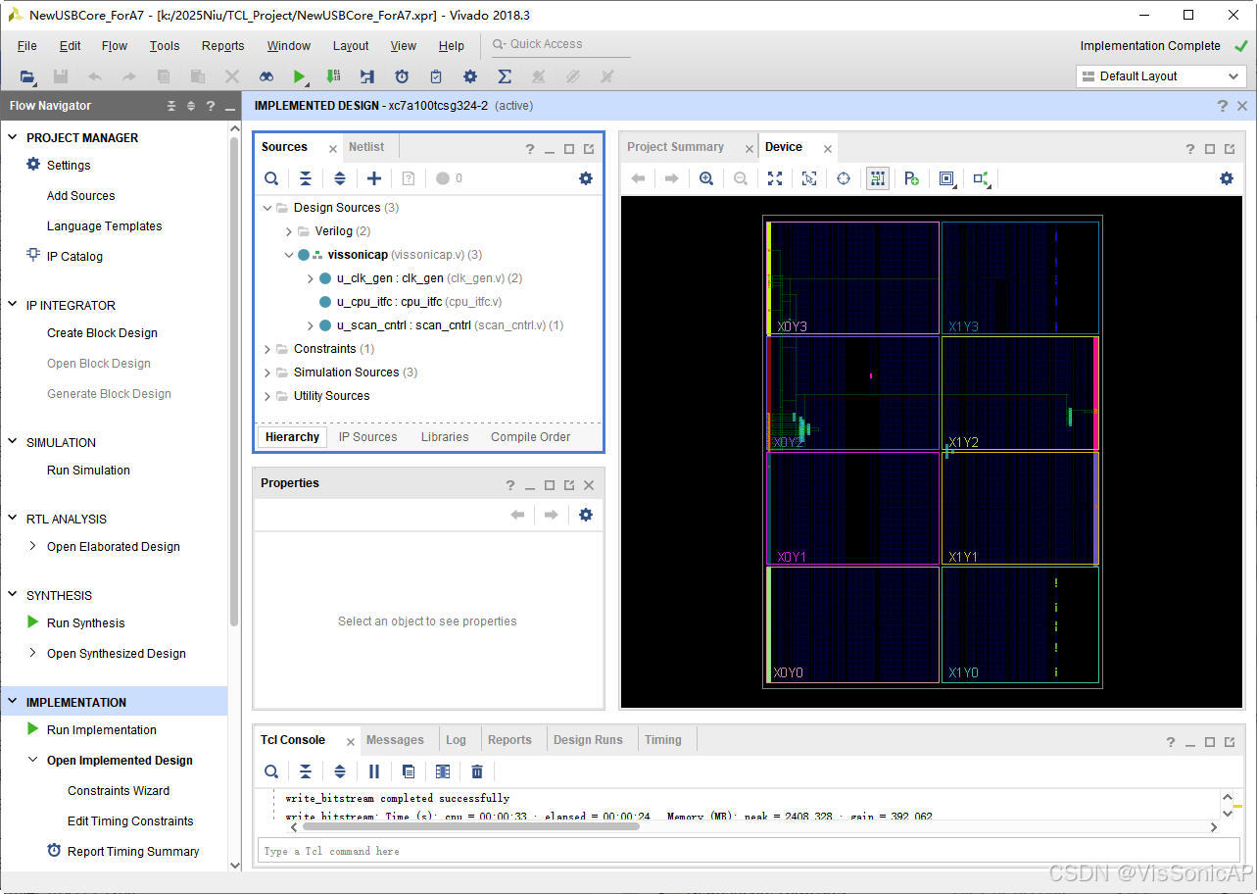Viewport: 1257px width, 894px height.
Task: Expand all in the Sources panel
Action: click(x=340, y=178)
